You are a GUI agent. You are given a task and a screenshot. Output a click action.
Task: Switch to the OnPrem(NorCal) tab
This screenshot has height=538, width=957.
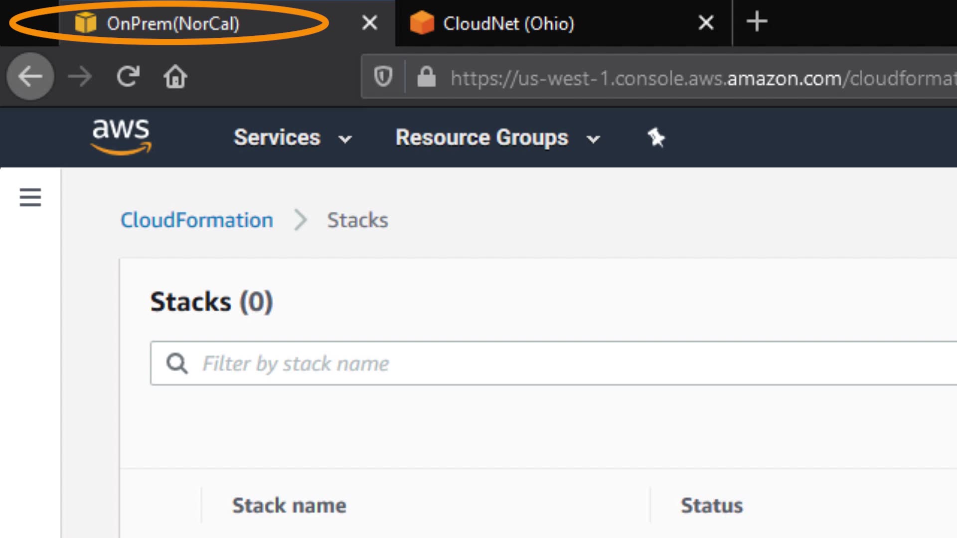[172, 23]
